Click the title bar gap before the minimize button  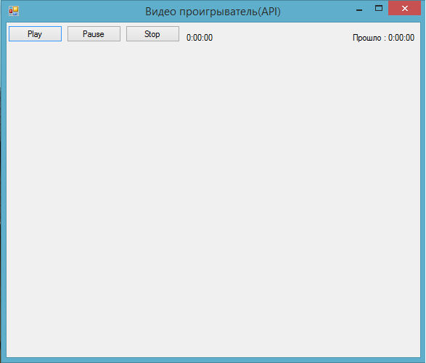[x=318, y=12]
